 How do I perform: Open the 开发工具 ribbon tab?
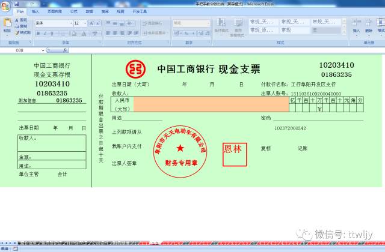coord(140,11)
